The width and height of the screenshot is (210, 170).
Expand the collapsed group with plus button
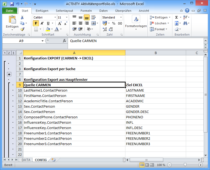coord(9,74)
